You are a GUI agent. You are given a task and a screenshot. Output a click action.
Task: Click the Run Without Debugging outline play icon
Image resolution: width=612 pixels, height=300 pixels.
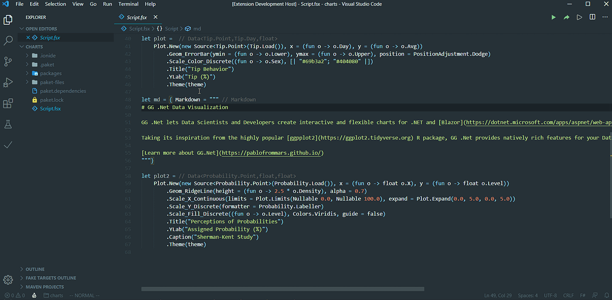[x=579, y=17]
